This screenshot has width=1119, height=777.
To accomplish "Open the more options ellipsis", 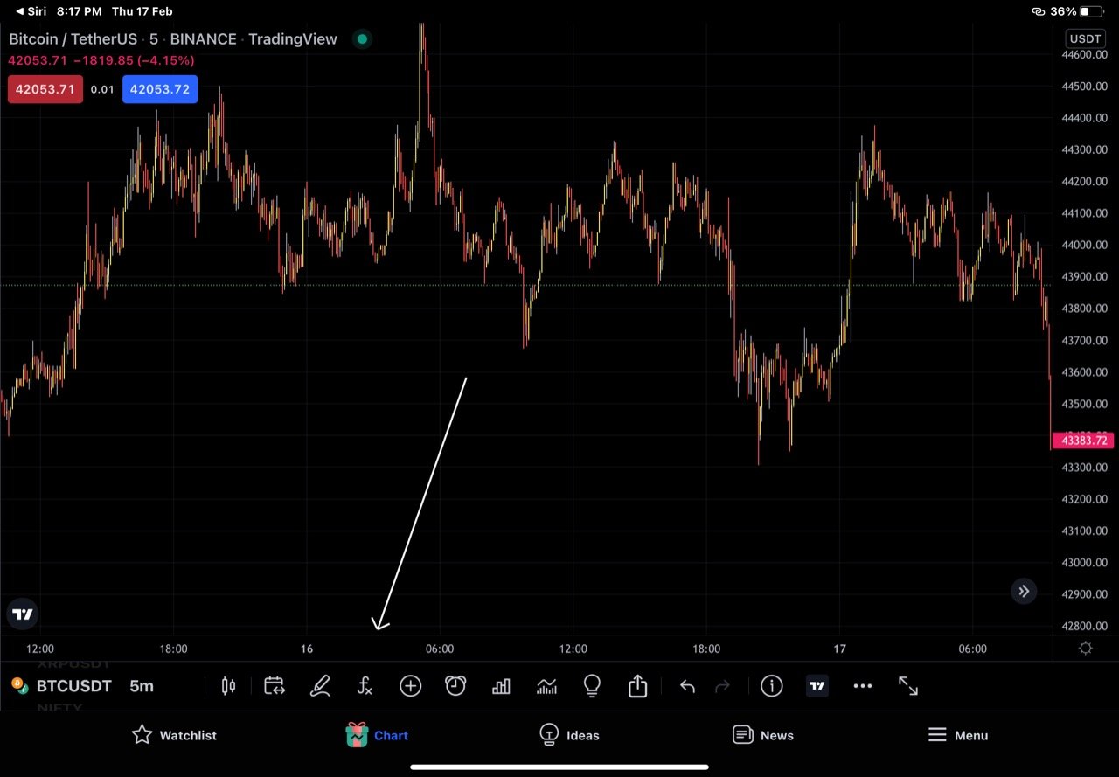I will [863, 686].
